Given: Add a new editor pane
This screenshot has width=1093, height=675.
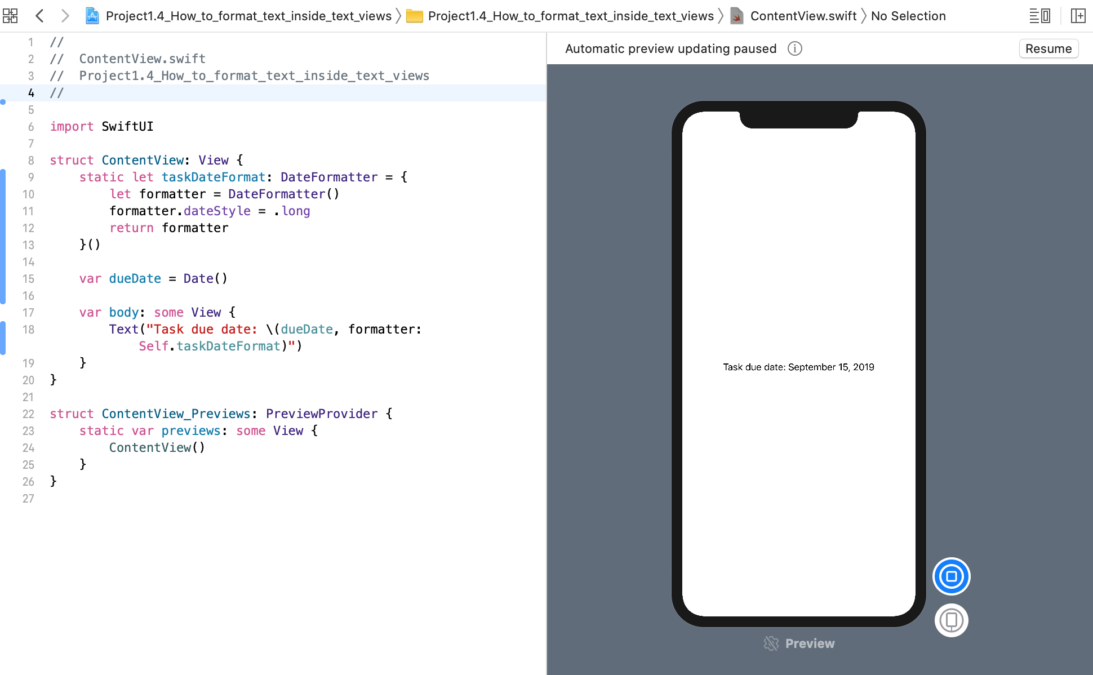Looking at the screenshot, I should pos(1078,16).
